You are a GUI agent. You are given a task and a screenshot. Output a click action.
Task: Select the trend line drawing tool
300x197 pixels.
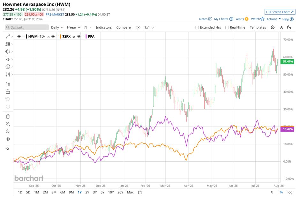click(x=8, y=36)
